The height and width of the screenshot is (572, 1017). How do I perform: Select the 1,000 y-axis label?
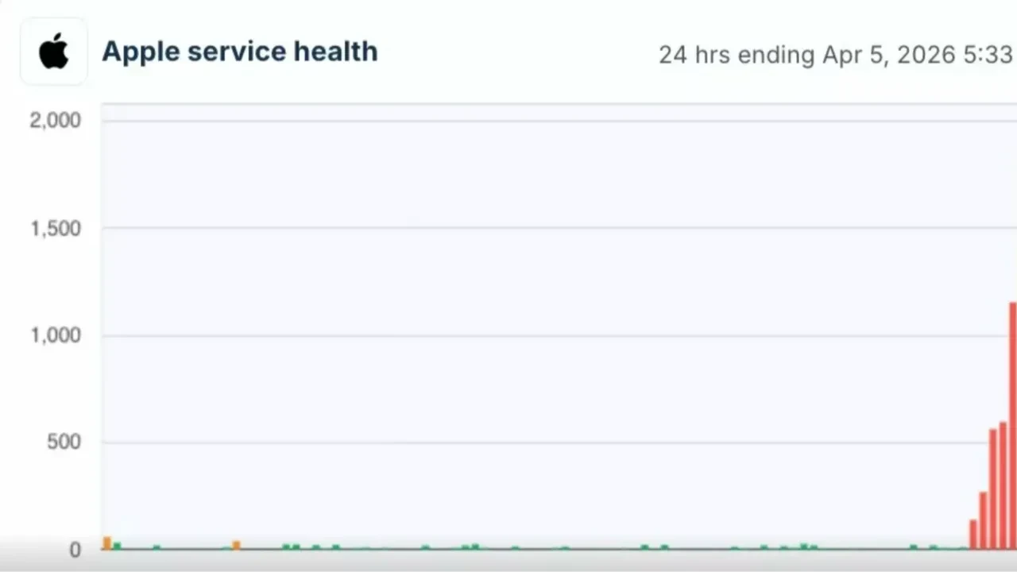point(56,335)
